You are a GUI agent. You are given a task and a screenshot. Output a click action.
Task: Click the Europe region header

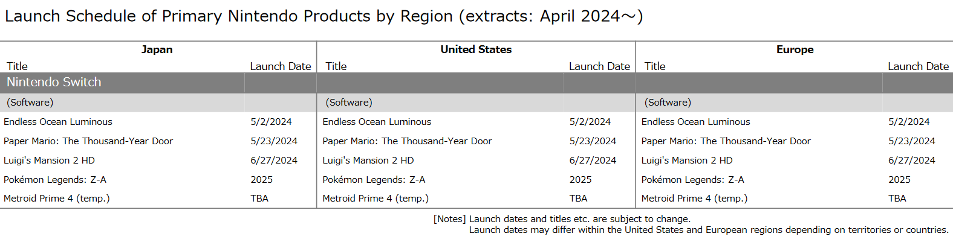(x=795, y=49)
